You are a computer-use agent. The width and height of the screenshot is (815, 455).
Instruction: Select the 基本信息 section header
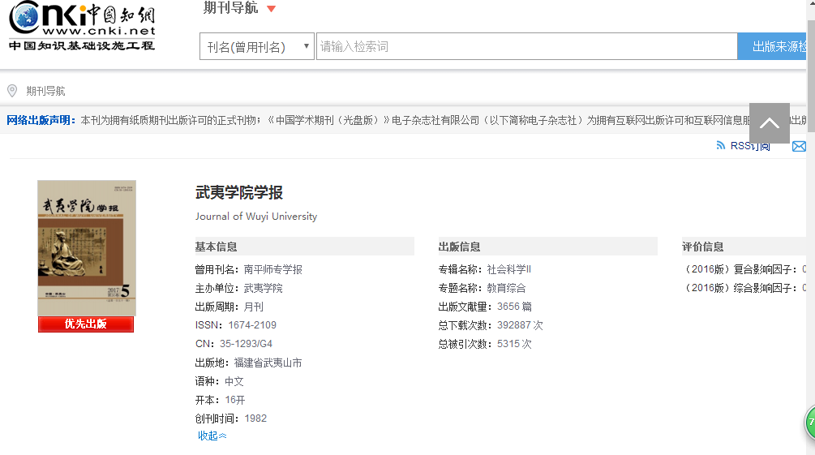217,247
